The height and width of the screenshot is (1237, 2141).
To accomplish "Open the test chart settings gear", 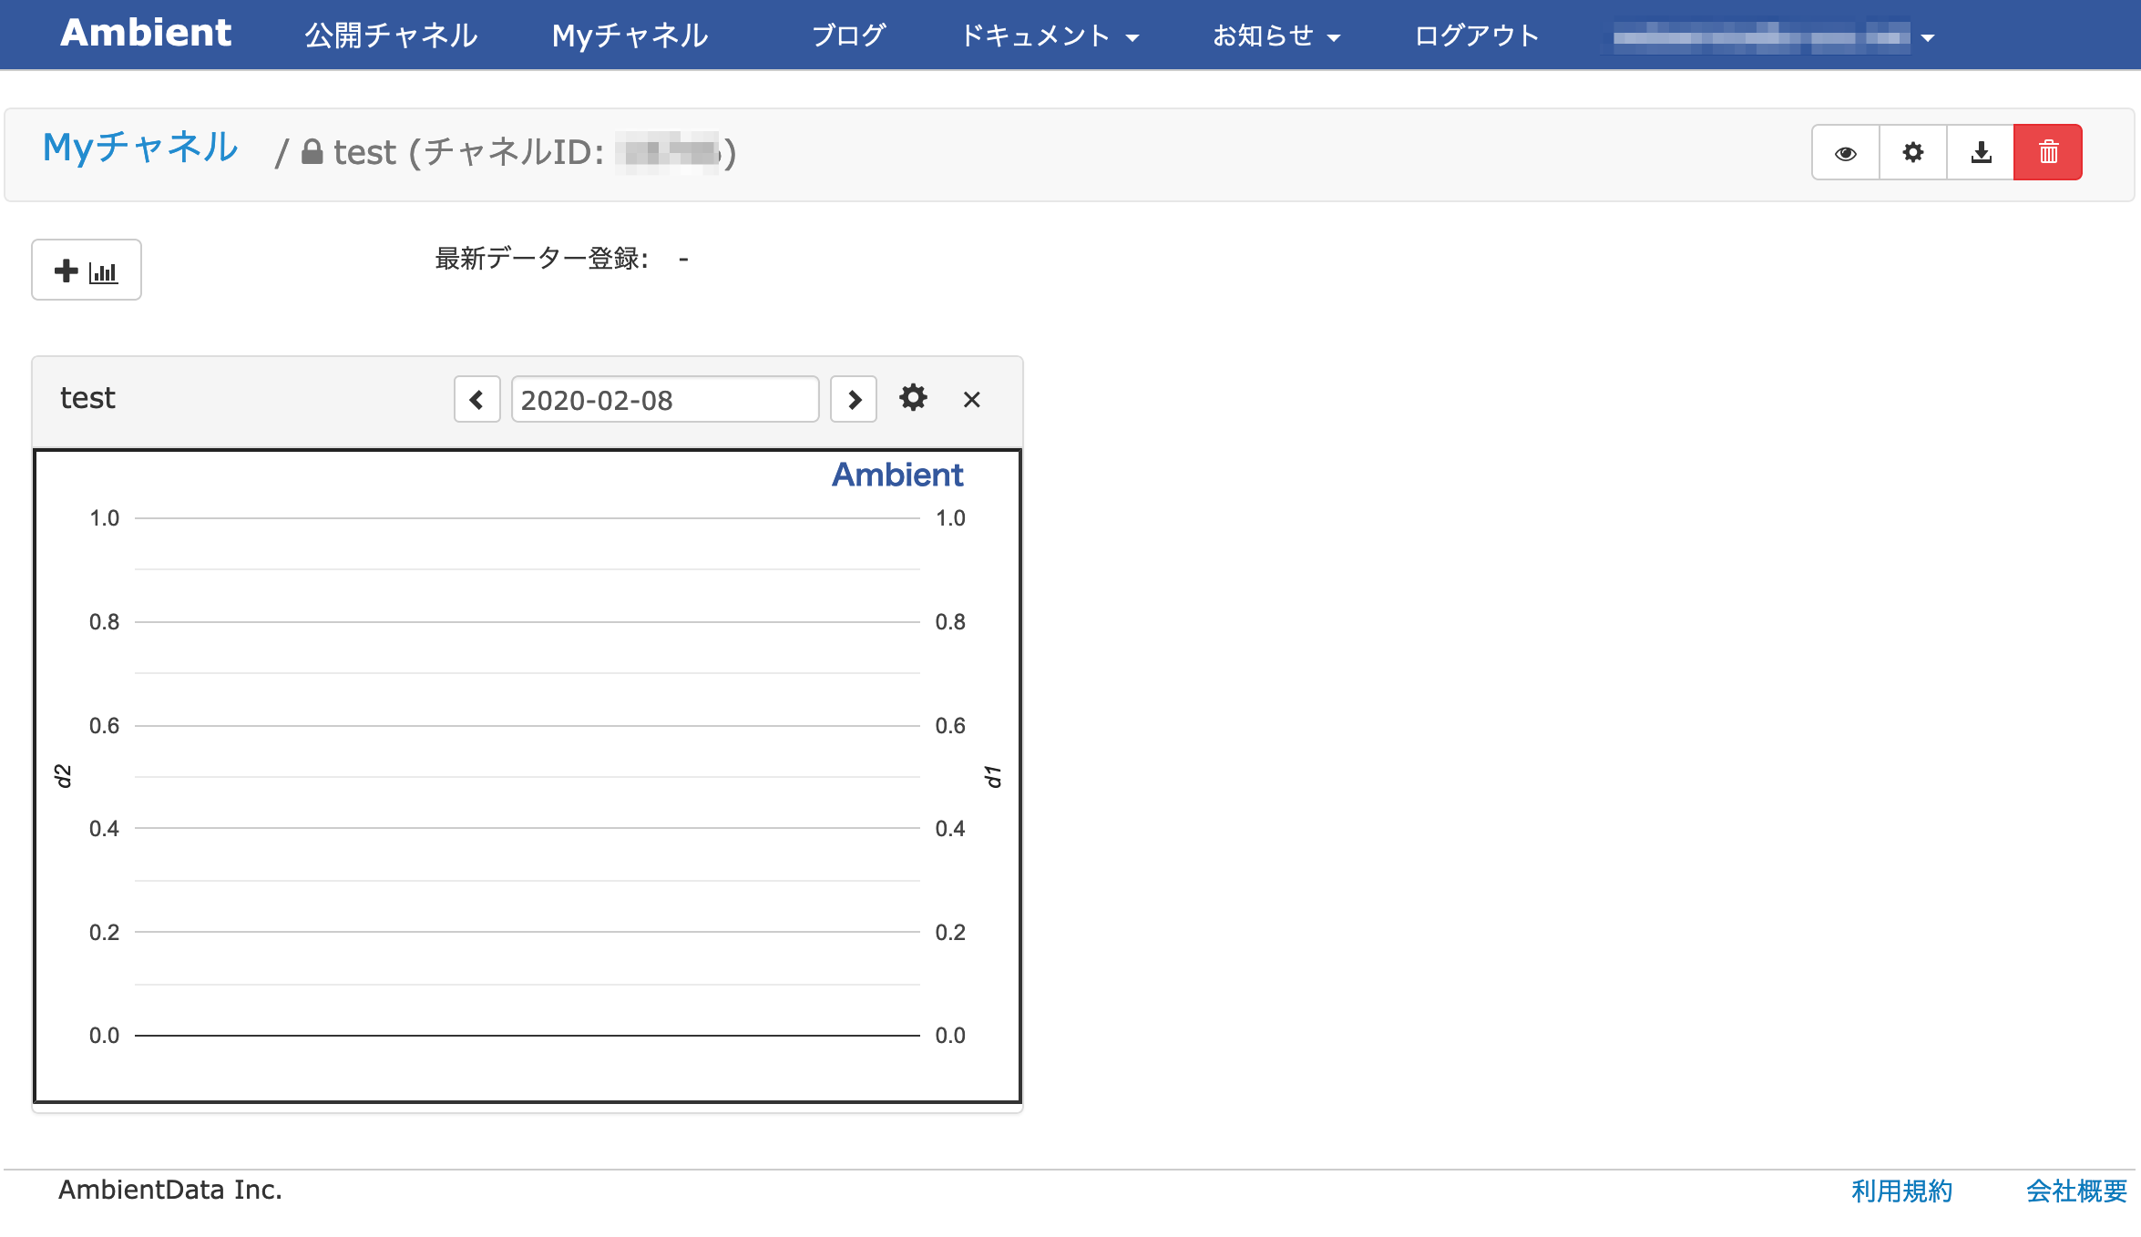I will pyautogui.click(x=913, y=398).
